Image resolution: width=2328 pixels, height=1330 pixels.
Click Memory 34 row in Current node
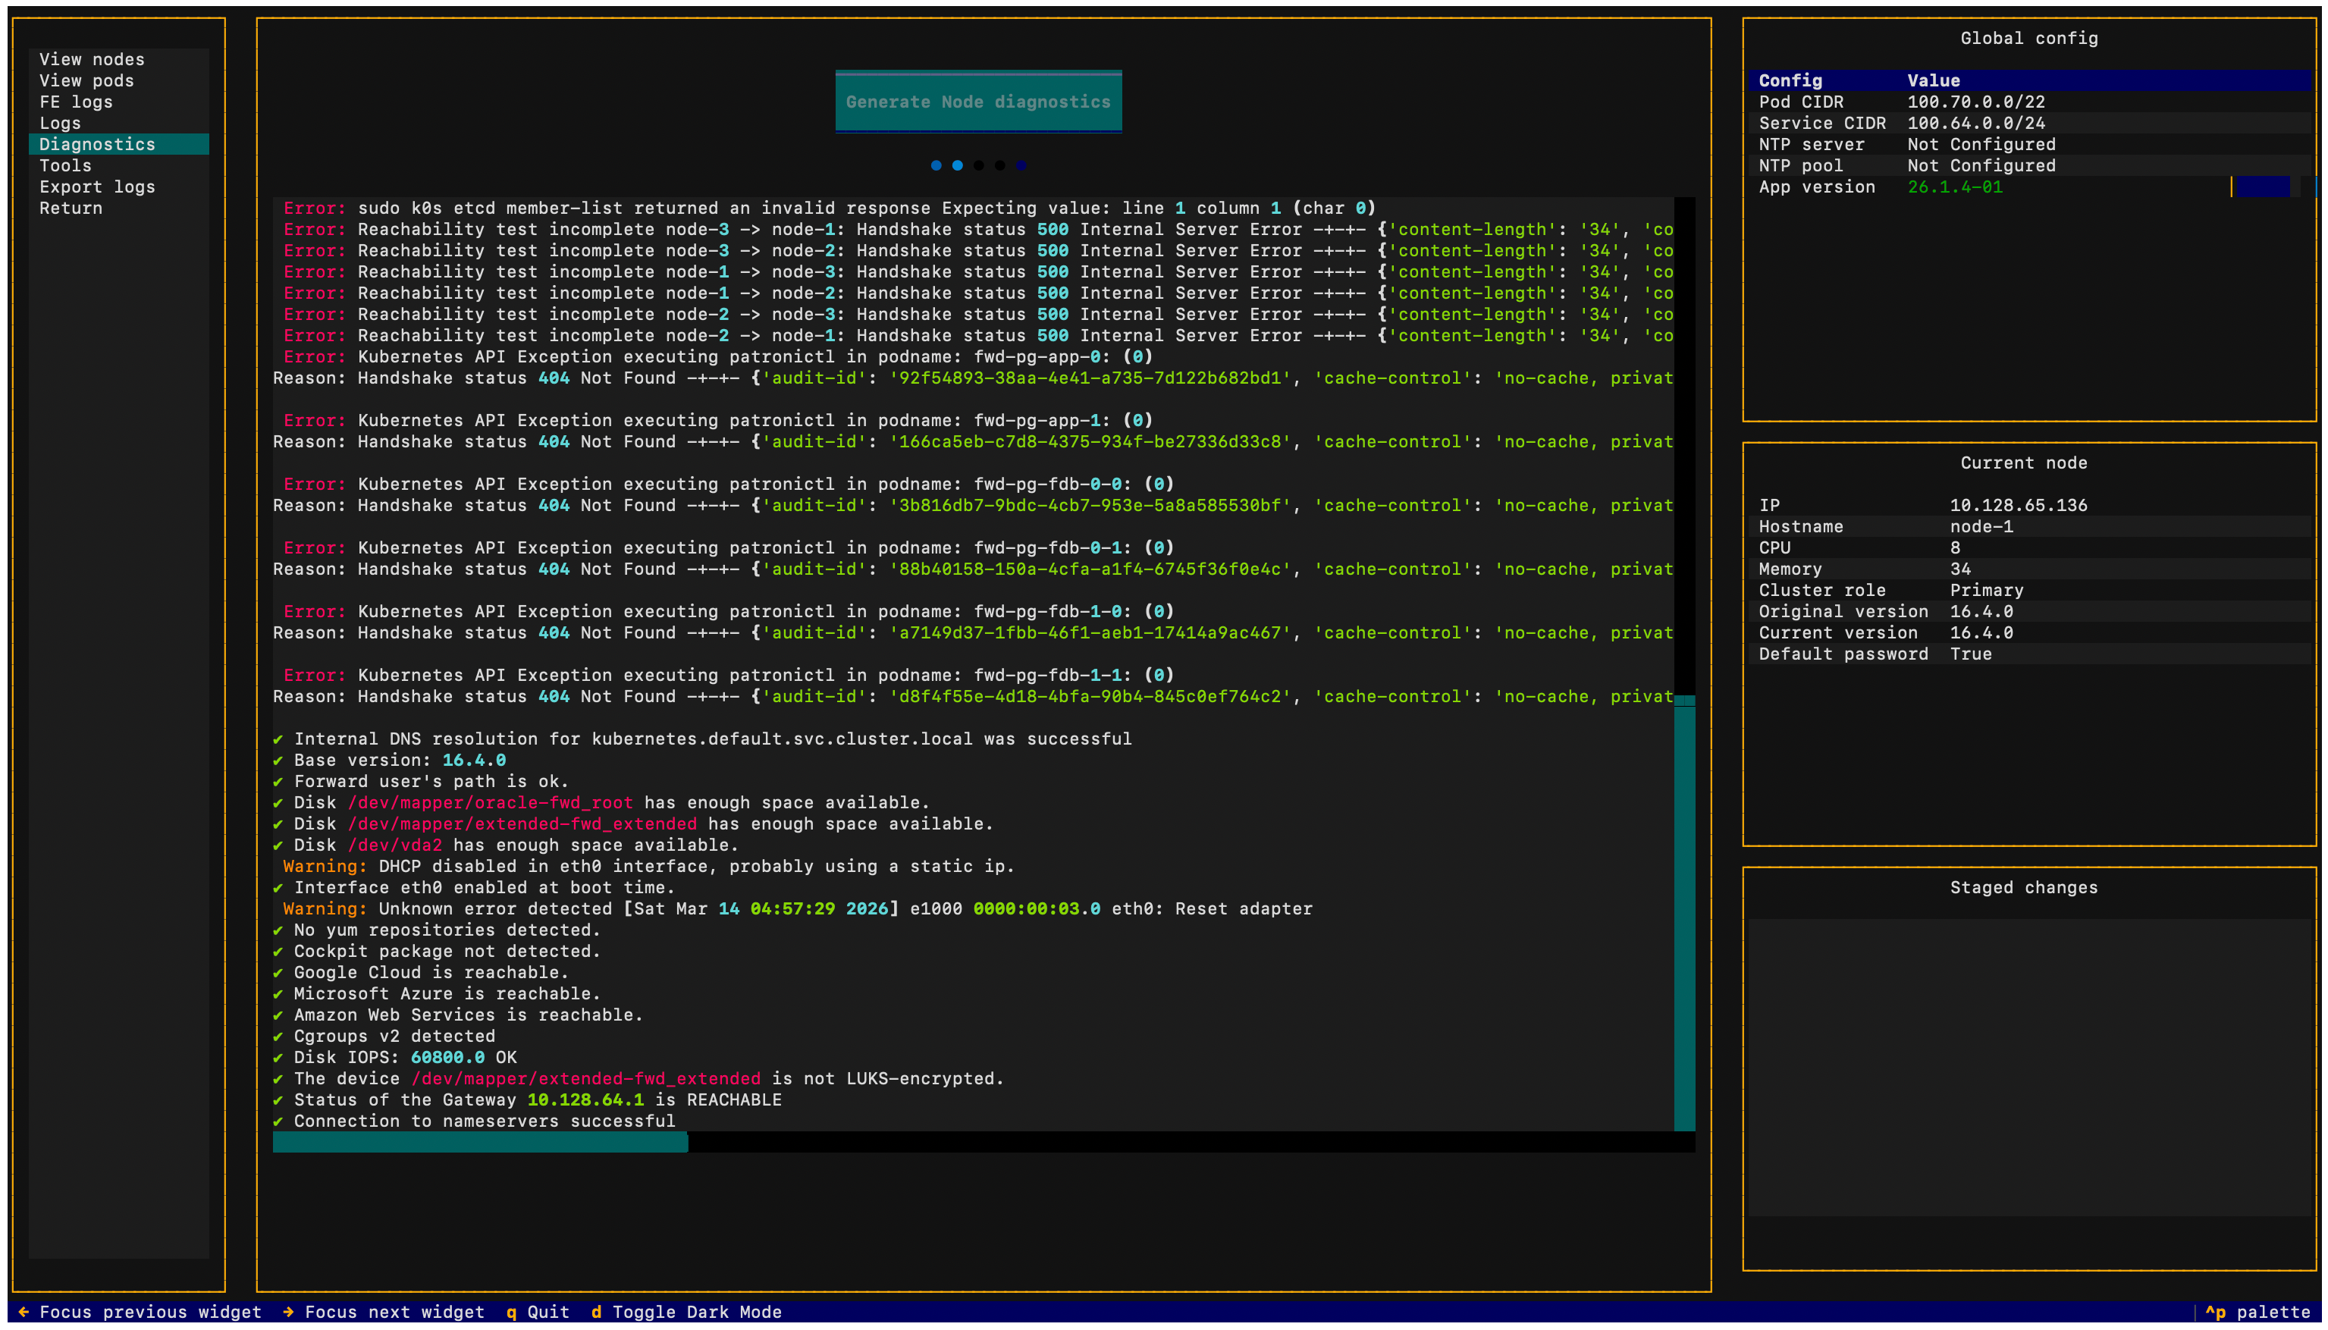[2029, 569]
